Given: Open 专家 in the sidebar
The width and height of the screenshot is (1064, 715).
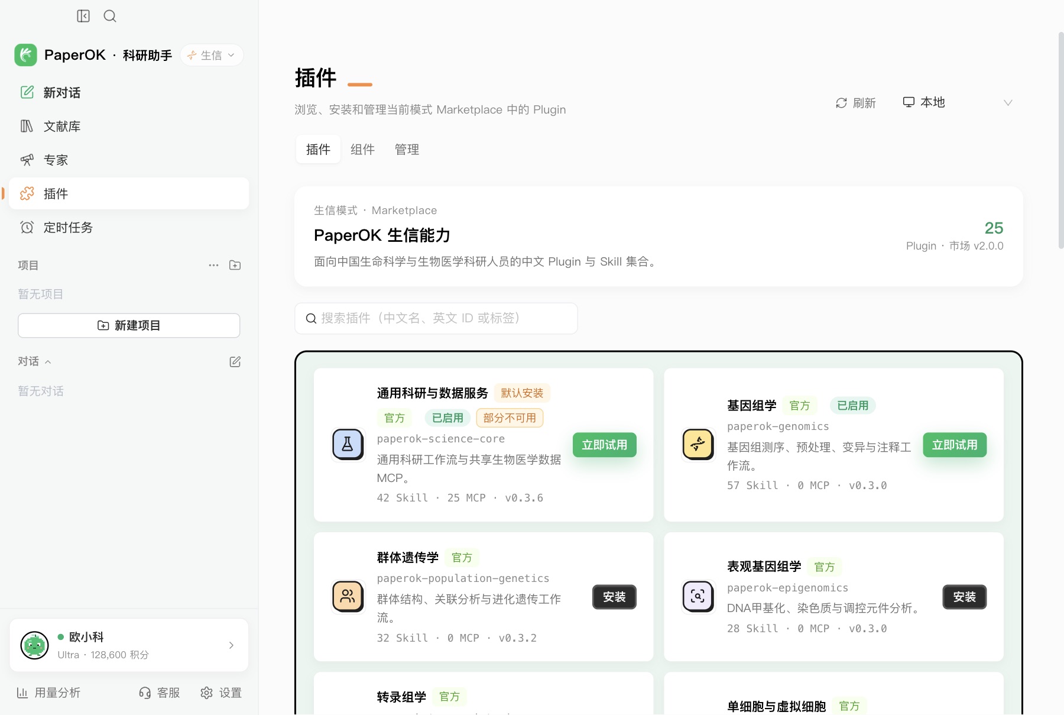Looking at the screenshot, I should (x=129, y=160).
